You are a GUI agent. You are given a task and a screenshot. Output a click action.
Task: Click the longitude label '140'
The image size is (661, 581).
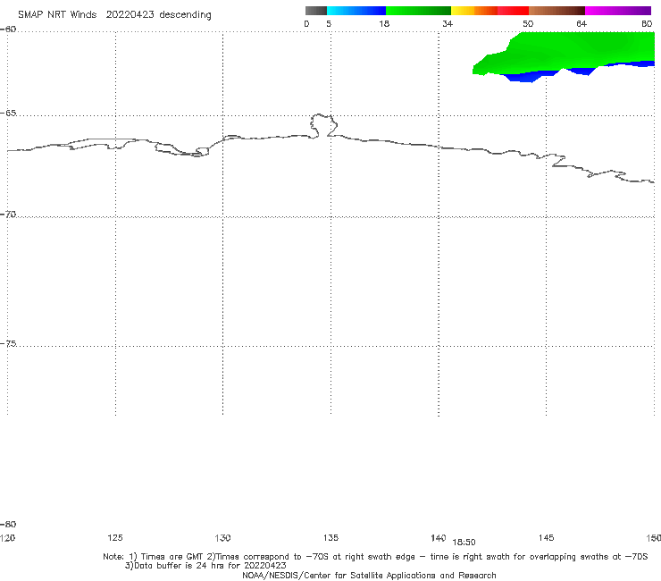[x=439, y=537]
